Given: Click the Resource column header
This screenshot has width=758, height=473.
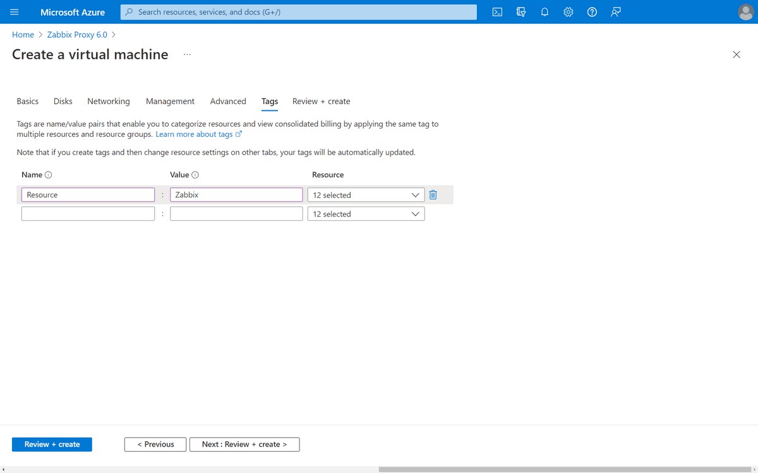Looking at the screenshot, I should [x=328, y=175].
